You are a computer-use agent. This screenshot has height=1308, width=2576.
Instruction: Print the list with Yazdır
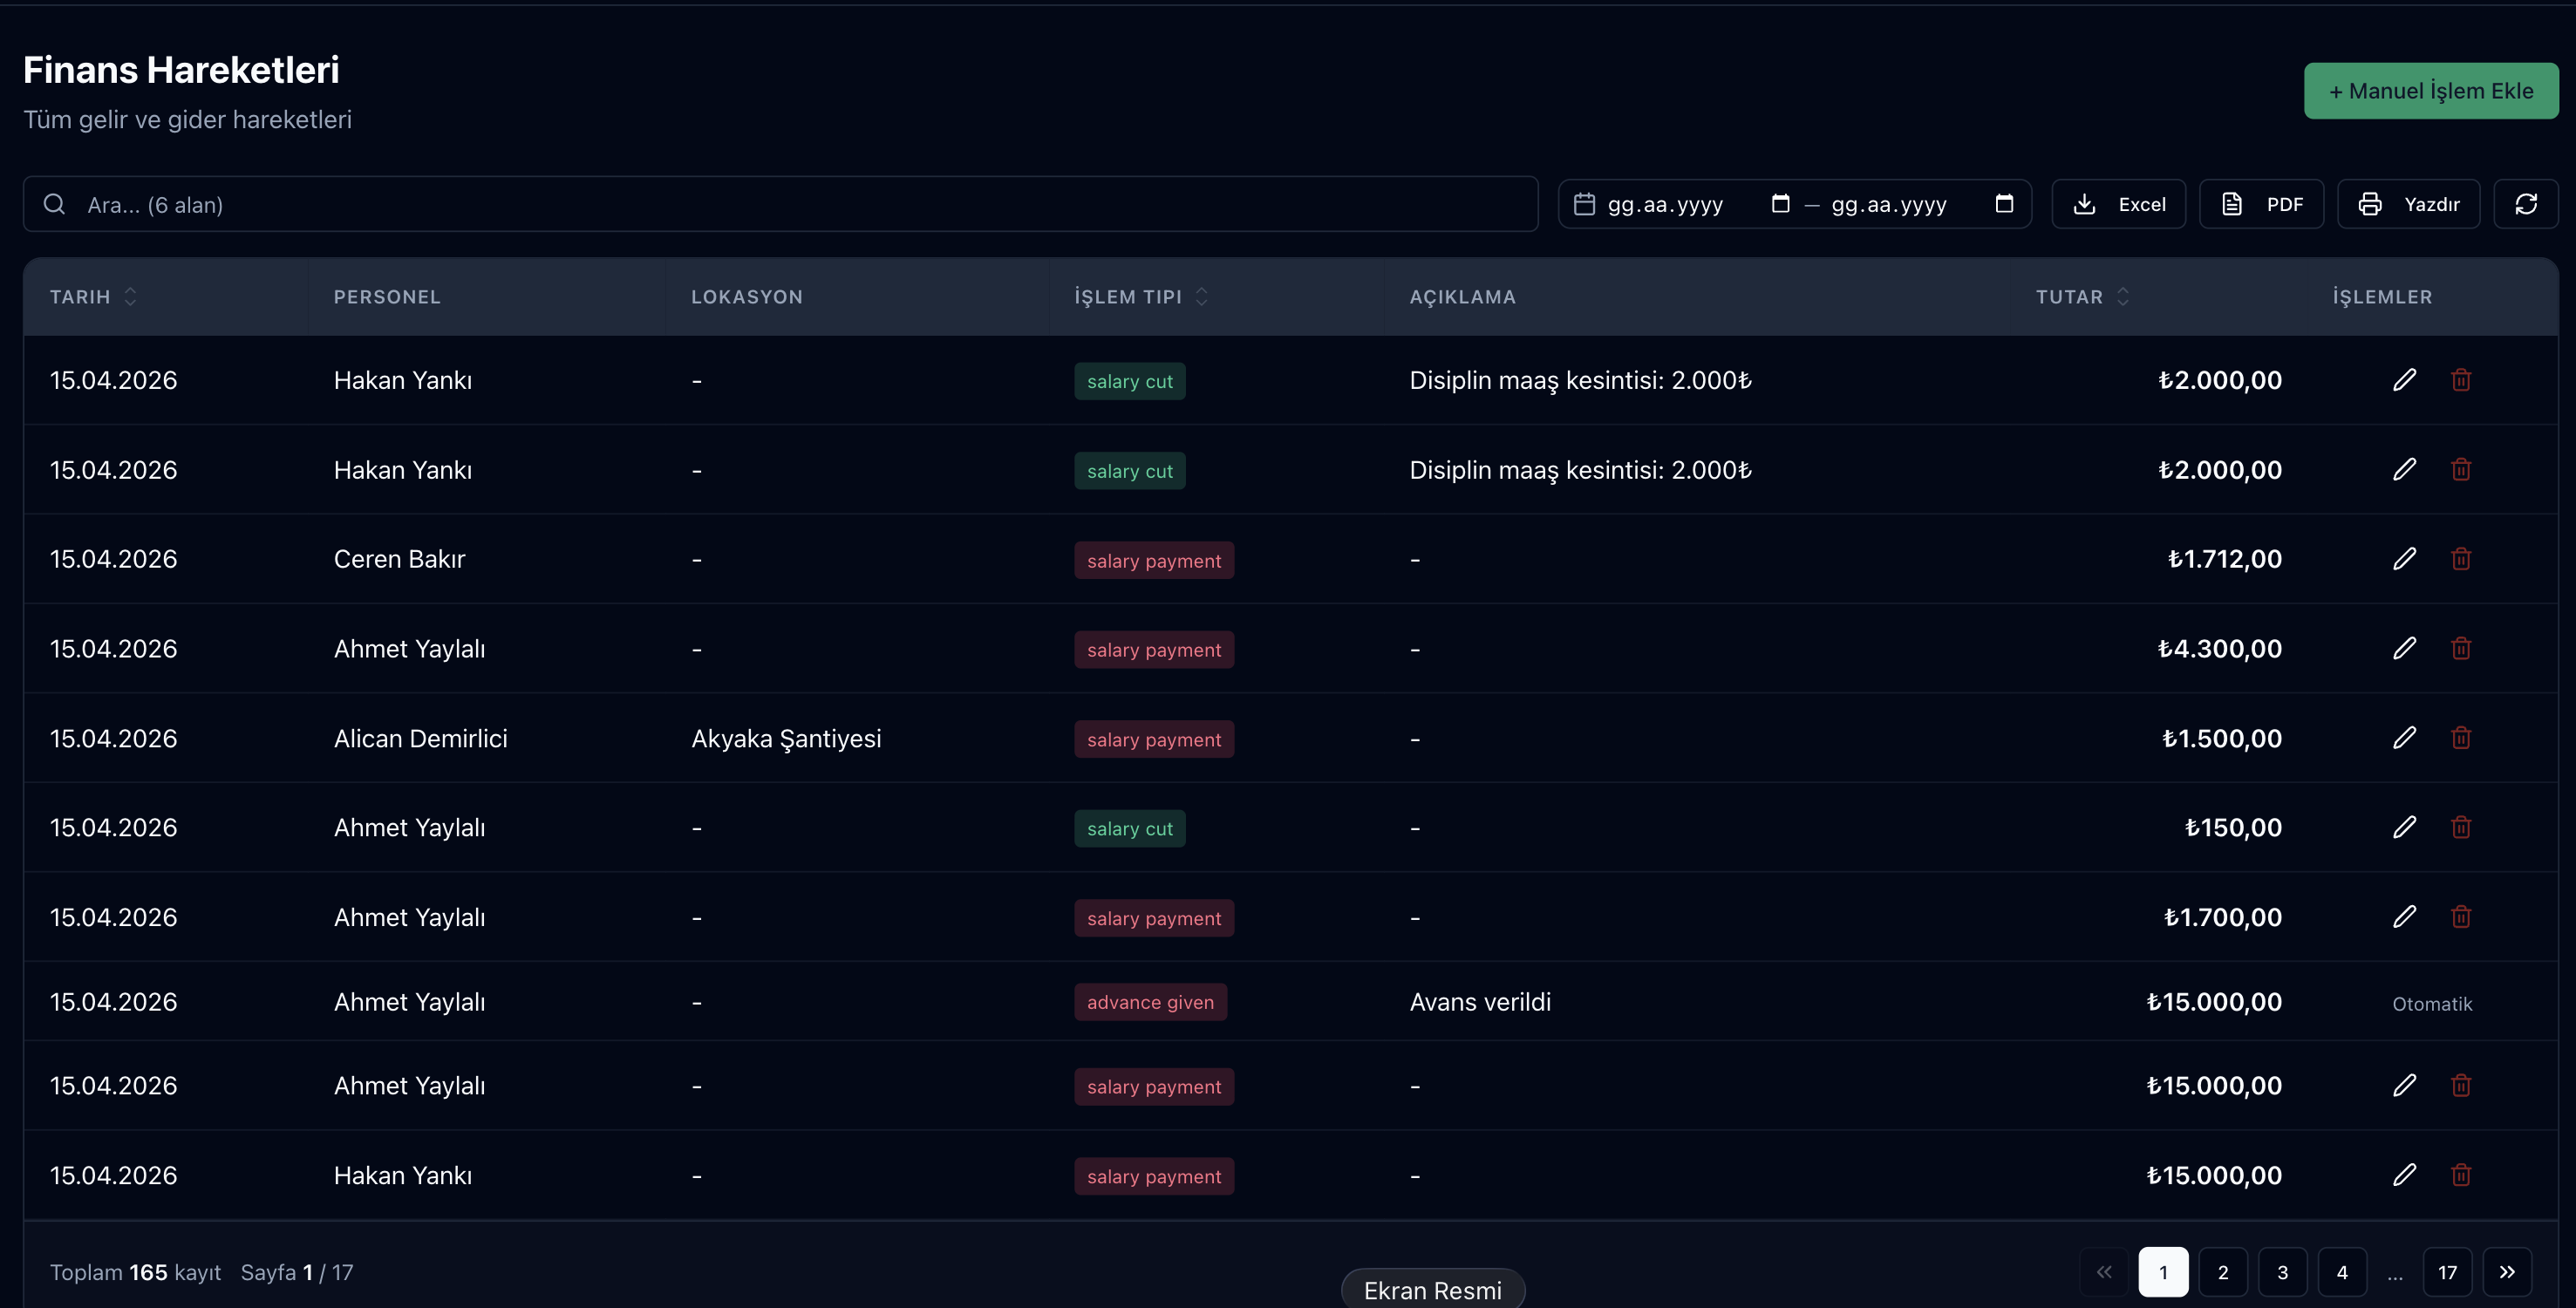pos(2408,204)
